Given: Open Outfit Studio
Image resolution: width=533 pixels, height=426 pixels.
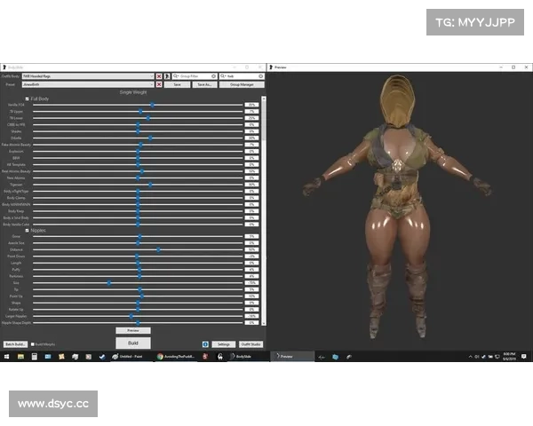Looking at the screenshot, I should (x=250, y=343).
